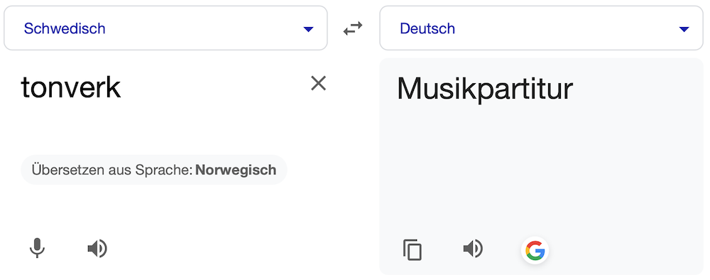This screenshot has width=710, height=280.
Task: Switch source language to Norwegisch
Action: 236,170
